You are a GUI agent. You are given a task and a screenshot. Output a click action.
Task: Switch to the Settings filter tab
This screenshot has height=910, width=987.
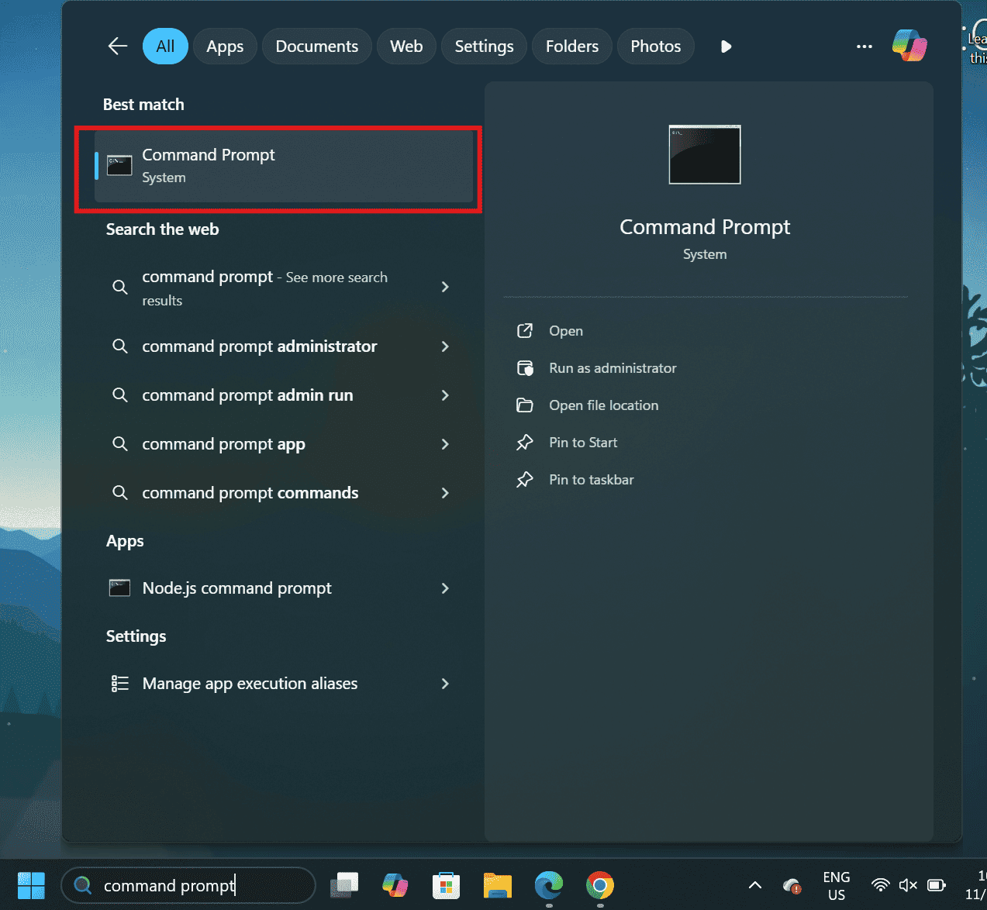pos(483,46)
